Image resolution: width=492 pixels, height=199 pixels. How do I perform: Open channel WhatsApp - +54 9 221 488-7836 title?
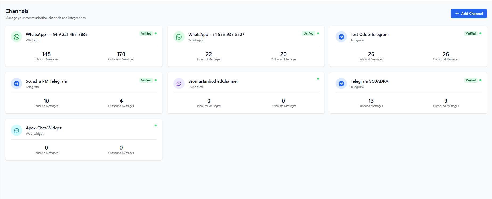57,35
